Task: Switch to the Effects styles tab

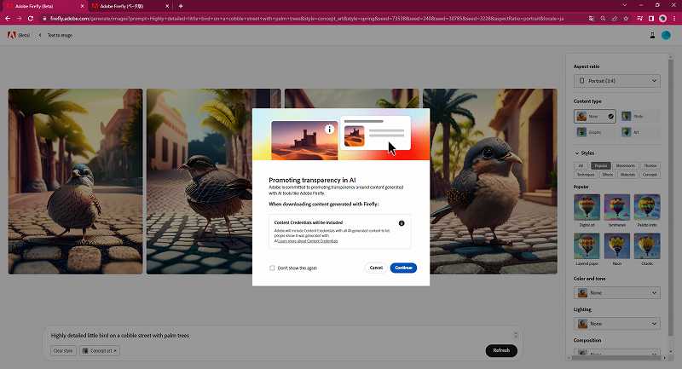Action: (607, 175)
